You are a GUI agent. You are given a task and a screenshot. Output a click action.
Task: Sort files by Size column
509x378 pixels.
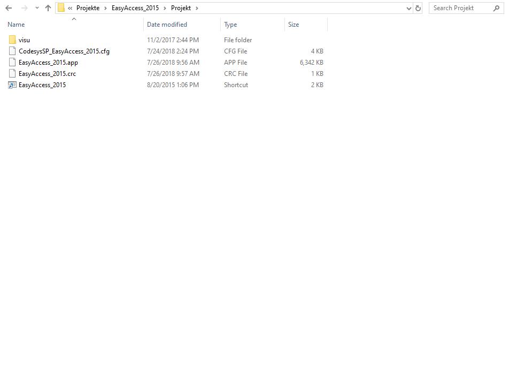tap(293, 25)
